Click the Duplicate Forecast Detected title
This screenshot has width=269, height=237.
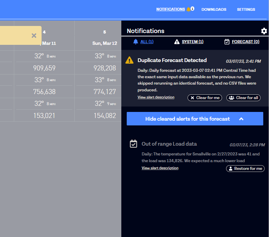172,60
